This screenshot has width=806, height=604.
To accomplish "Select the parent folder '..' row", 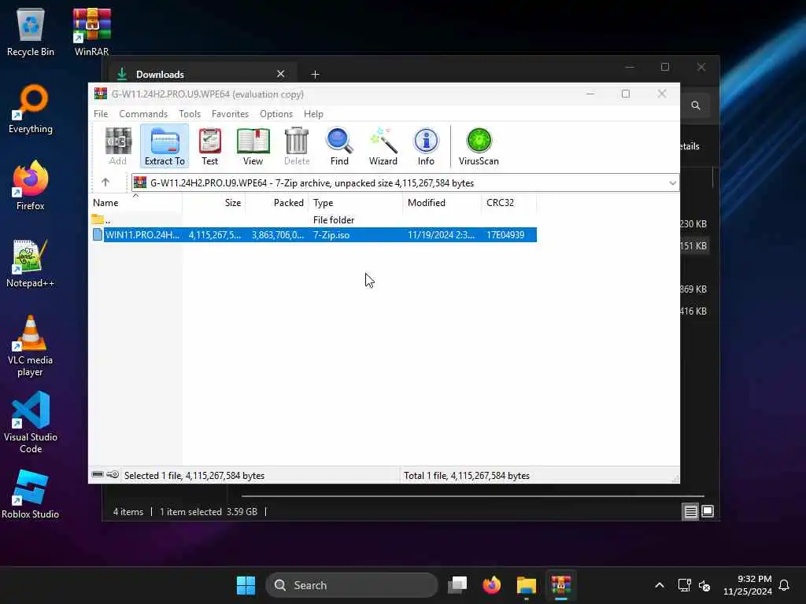I will (x=313, y=220).
